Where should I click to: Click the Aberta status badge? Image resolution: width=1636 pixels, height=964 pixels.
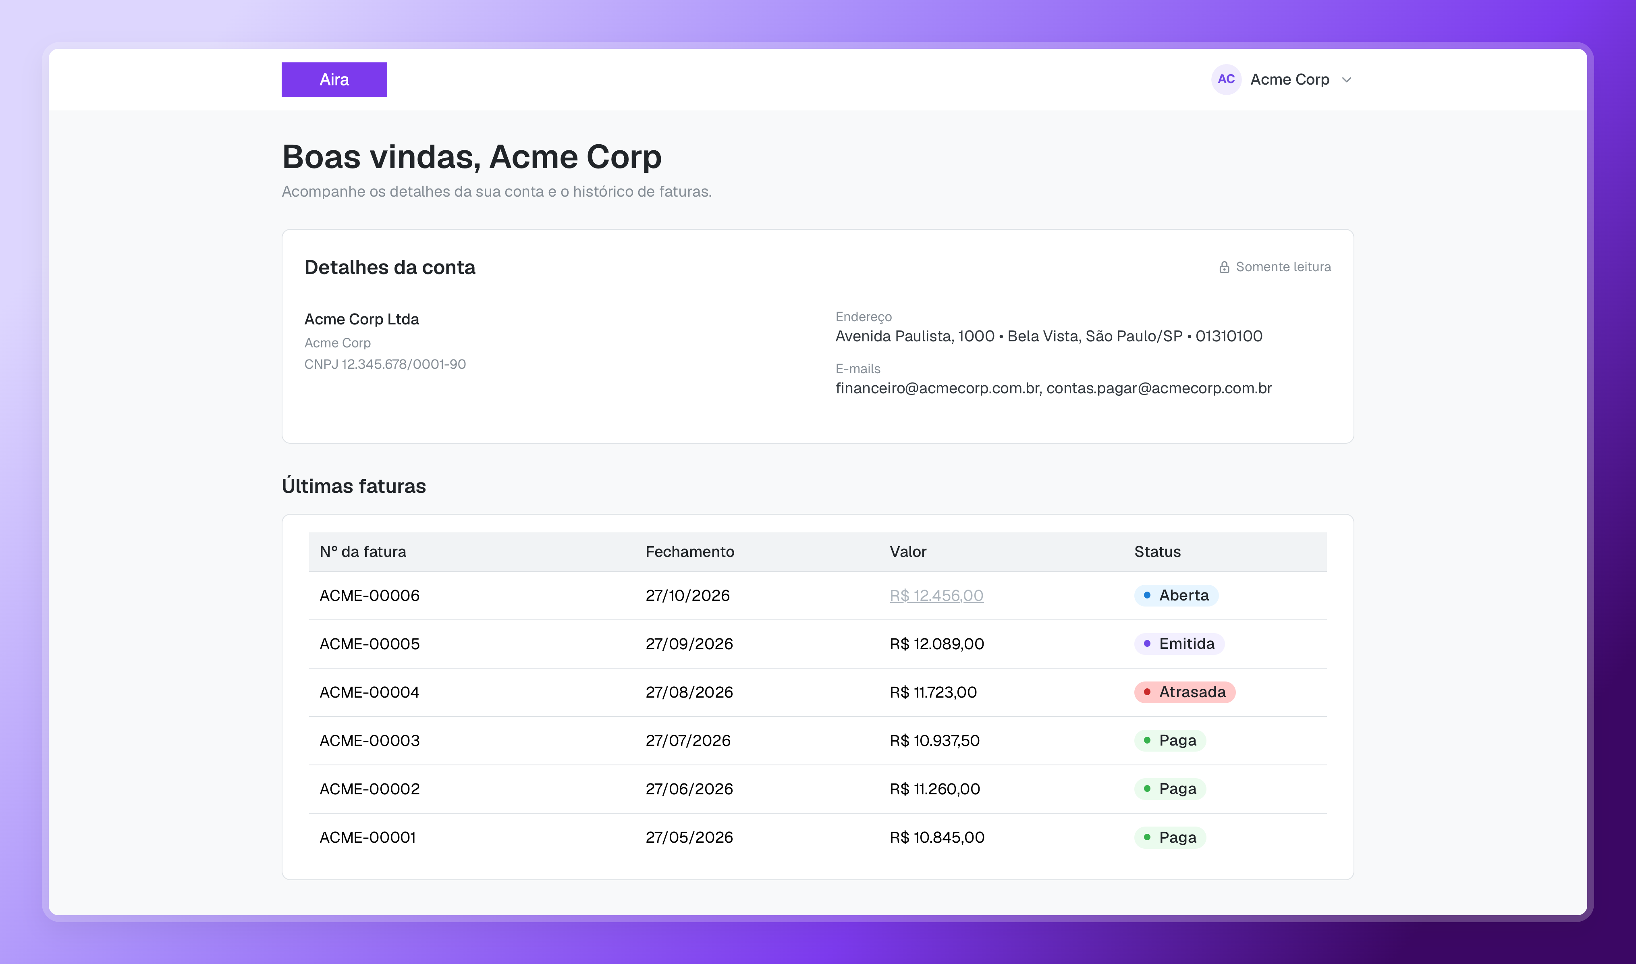(x=1176, y=595)
